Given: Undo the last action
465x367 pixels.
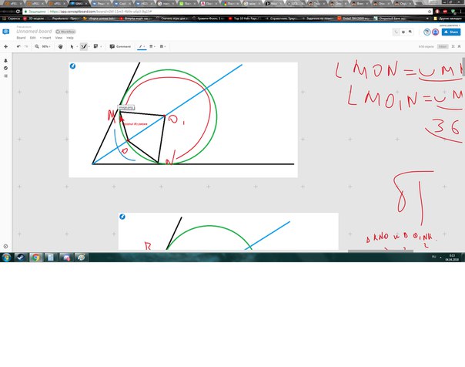Looking at the screenshot, I should [18, 46].
